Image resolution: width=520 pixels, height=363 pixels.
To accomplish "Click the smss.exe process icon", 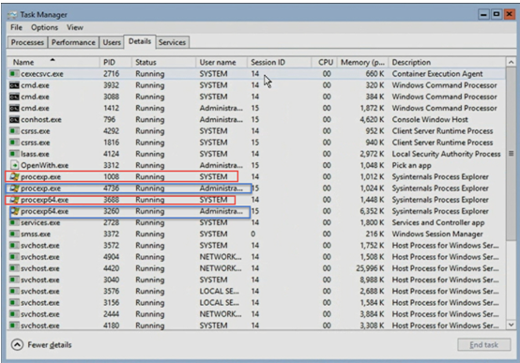I will [x=14, y=234].
